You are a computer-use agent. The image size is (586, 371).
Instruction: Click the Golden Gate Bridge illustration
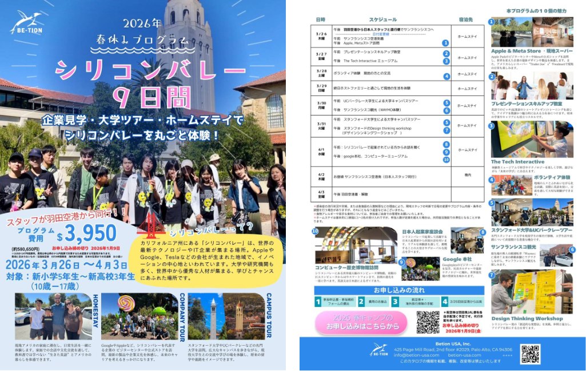point(158,228)
